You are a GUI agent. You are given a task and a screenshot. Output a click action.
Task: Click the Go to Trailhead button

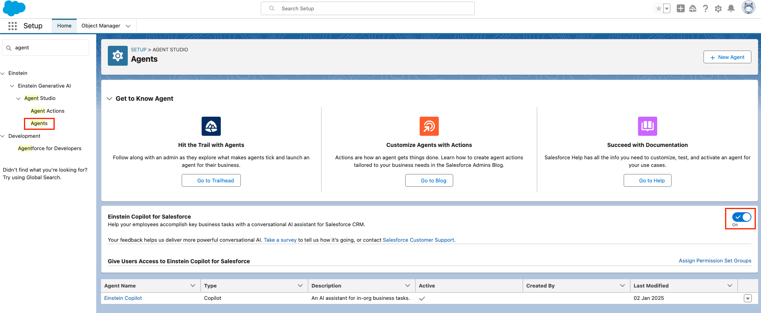(211, 180)
